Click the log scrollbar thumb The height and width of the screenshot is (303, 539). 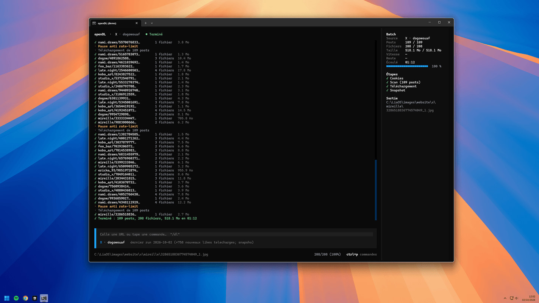click(376, 190)
